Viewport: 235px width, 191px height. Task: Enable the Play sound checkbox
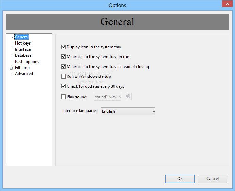tap(64, 97)
